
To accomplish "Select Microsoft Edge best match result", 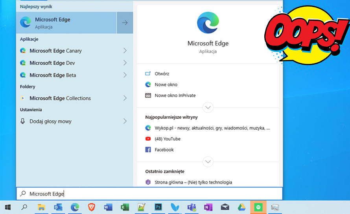I will coord(66,23).
